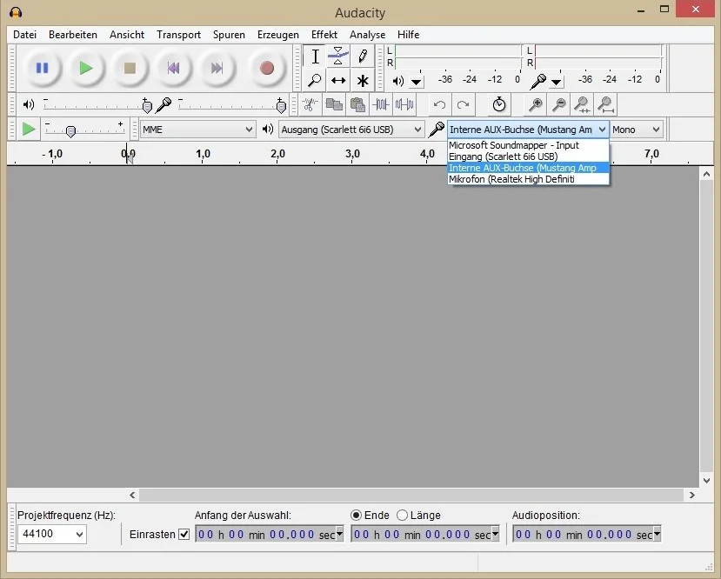
Task: Open the Transport menu
Action: [x=178, y=35]
